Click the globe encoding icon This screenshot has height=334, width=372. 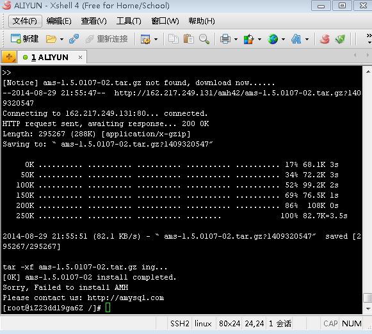tap(273, 39)
